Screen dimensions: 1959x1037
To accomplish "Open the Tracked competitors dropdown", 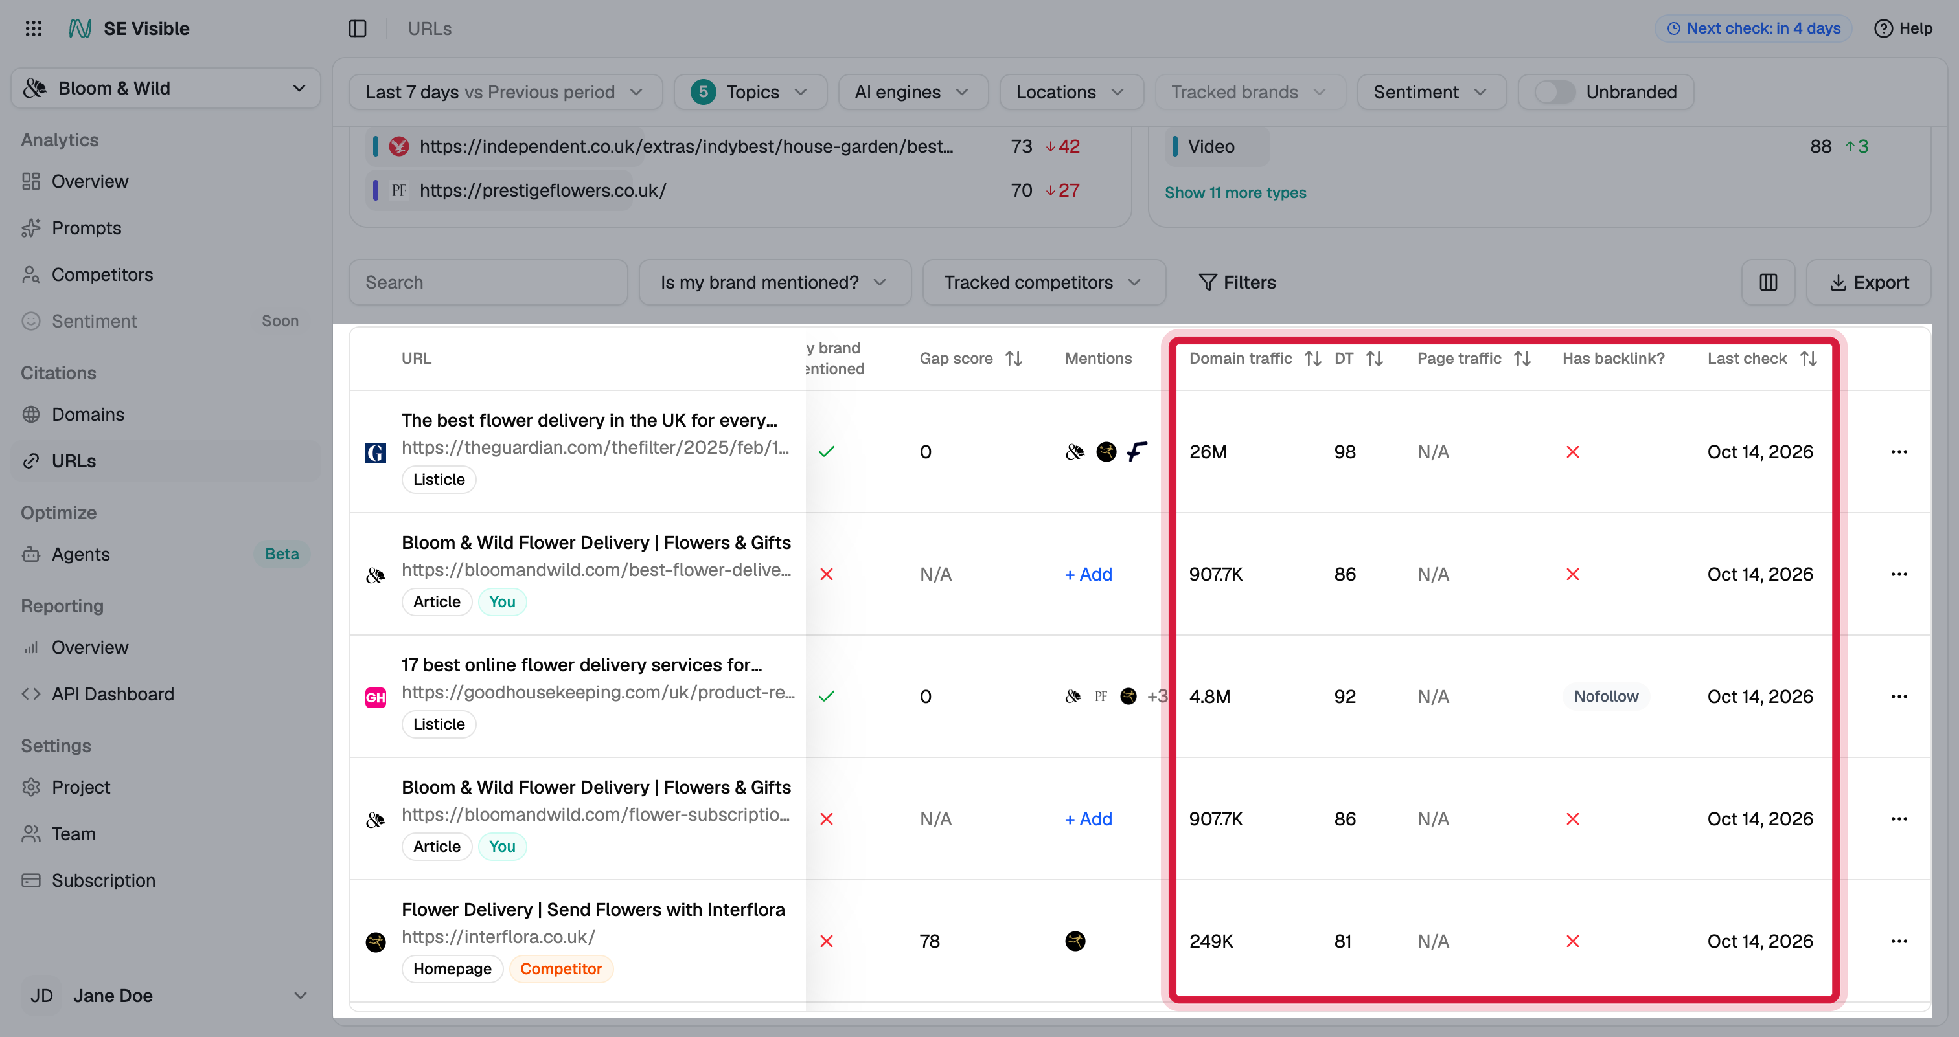I will (1044, 283).
